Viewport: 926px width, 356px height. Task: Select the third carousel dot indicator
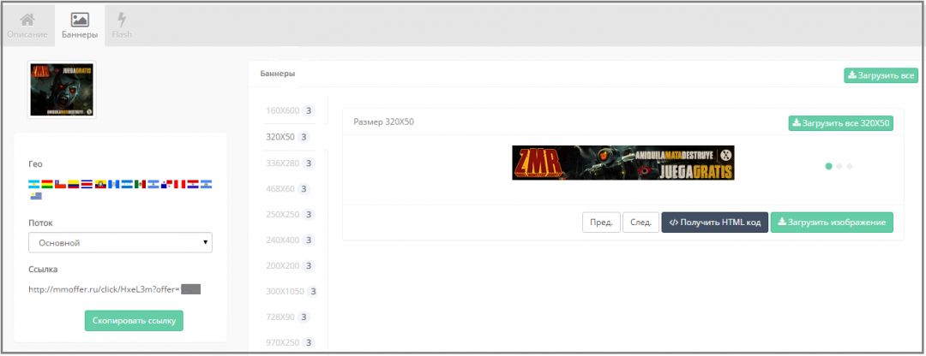850,166
